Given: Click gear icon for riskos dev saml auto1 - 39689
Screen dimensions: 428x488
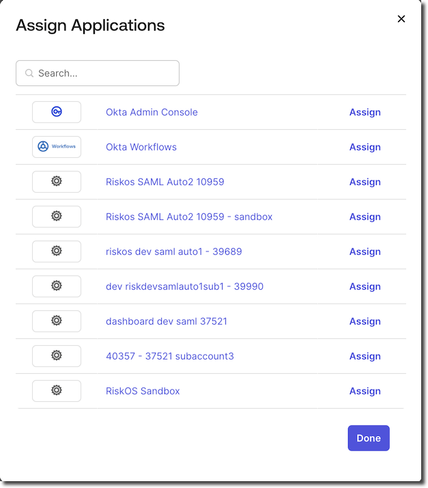Looking at the screenshot, I should pyautogui.click(x=57, y=251).
